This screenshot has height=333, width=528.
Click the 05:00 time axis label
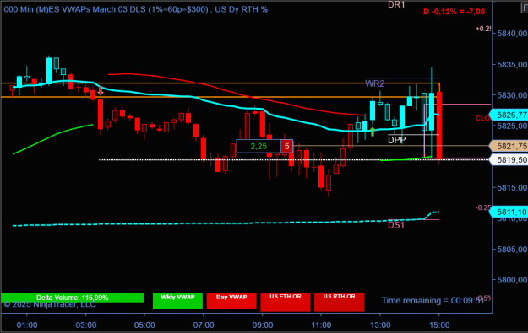click(x=144, y=325)
